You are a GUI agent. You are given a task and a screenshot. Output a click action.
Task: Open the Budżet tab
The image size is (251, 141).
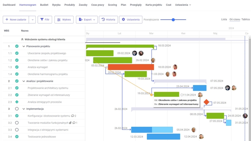pyautogui.click(x=44, y=5)
